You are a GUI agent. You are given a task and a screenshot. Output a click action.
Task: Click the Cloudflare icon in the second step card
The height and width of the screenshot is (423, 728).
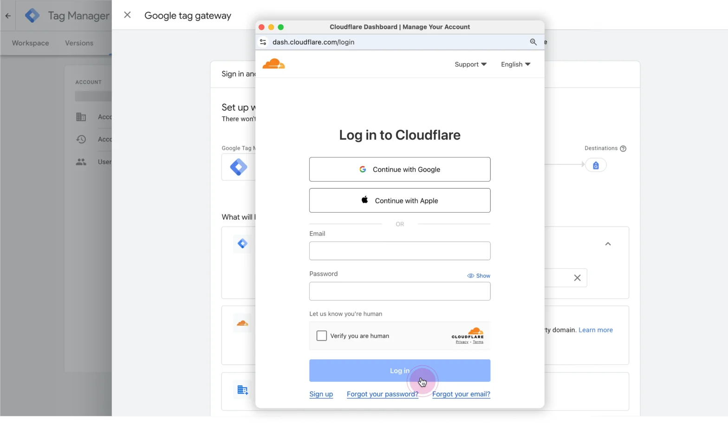coord(242,323)
